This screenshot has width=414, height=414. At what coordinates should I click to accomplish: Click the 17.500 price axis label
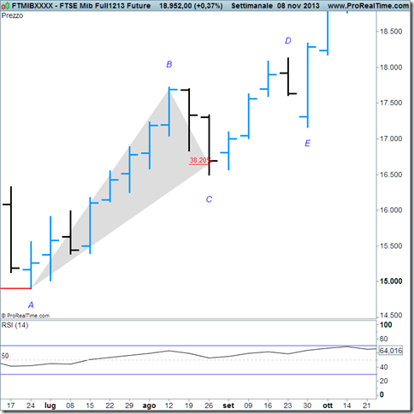point(391,103)
